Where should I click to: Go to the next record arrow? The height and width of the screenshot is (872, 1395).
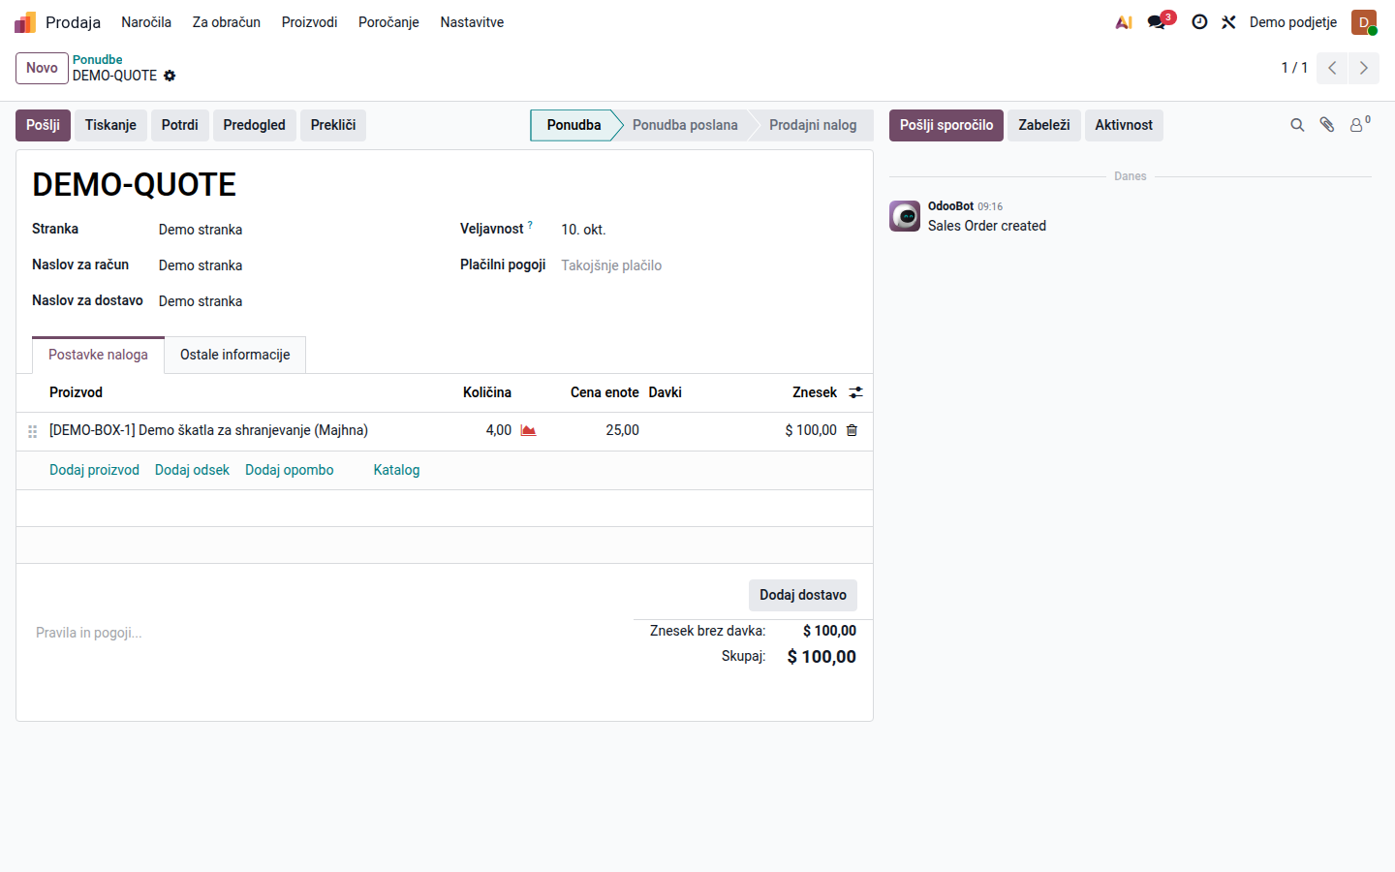tap(1364, 68)
